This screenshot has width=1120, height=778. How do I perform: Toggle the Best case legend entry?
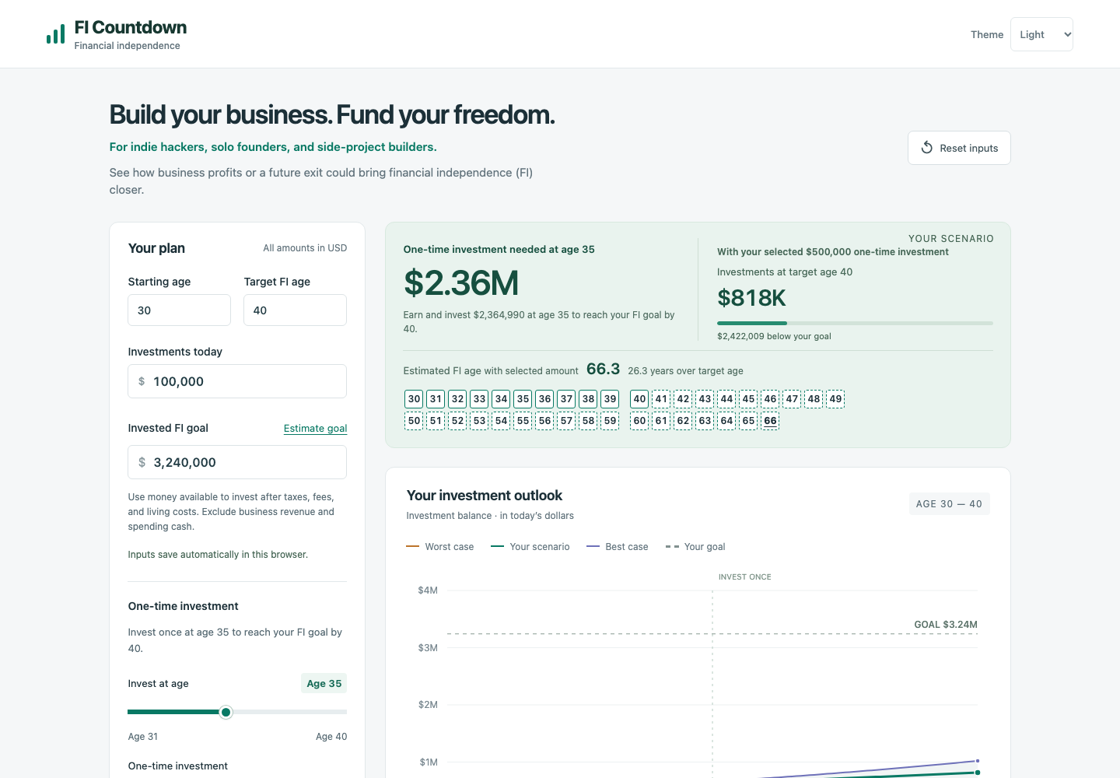[618, 547]
